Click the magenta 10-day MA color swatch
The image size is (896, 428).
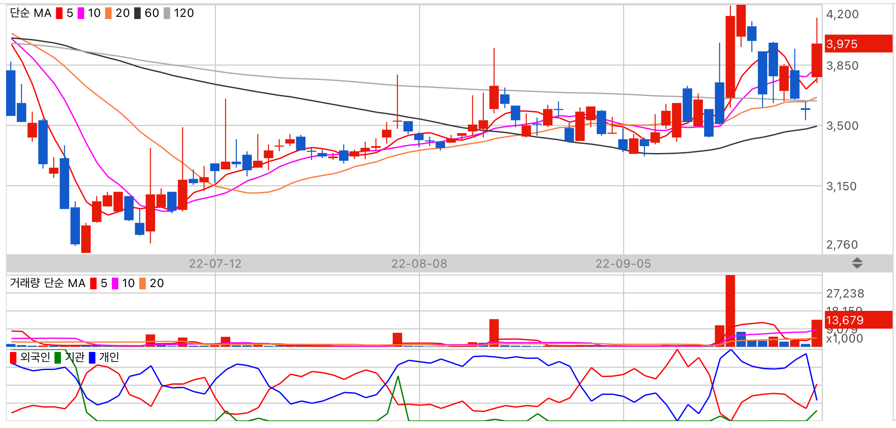click(x=81, y=13)
